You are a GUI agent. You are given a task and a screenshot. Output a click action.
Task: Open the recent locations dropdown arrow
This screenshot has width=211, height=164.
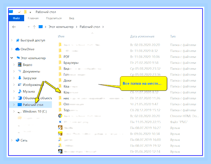click(29, 27)
